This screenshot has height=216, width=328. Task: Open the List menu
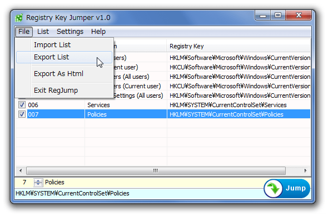(43, 32)
